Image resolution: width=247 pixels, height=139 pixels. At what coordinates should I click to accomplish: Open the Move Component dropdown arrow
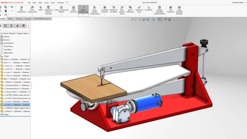pos(83,15)
